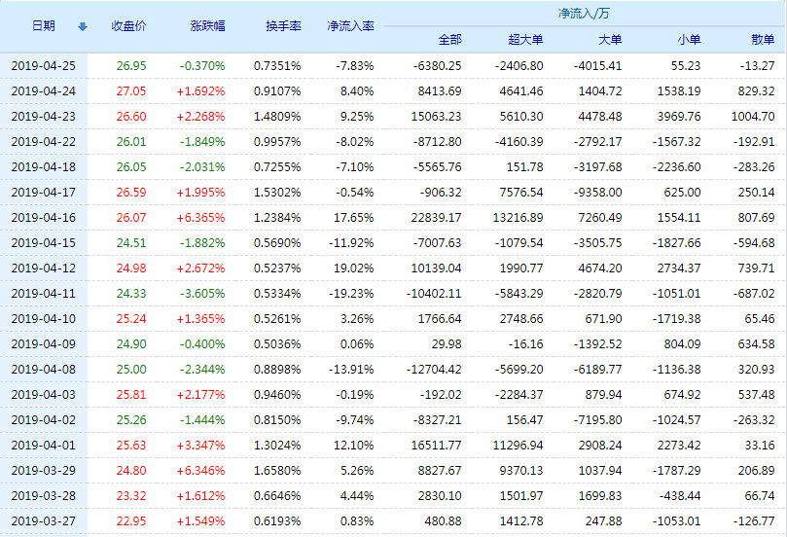
Task: Sort by 净流入率 column header
Action: (351, 26)
